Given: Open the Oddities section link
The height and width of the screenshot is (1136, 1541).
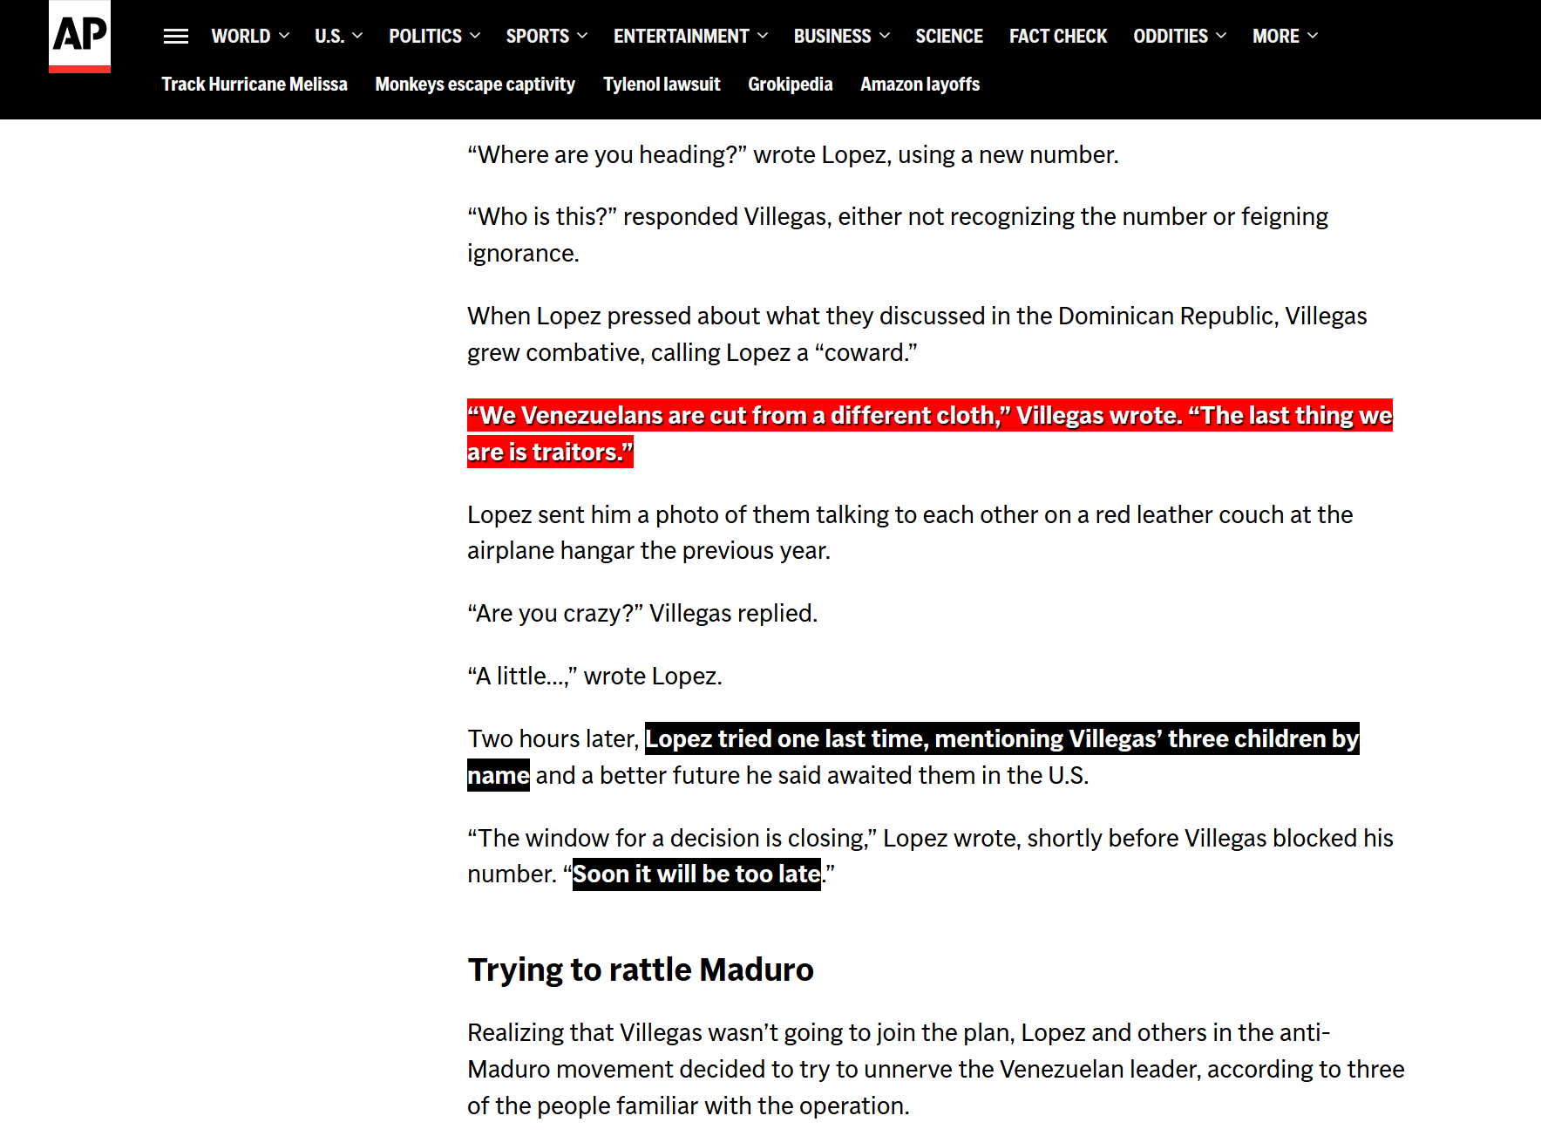Looking at the screenshot, I should 1171,37.
